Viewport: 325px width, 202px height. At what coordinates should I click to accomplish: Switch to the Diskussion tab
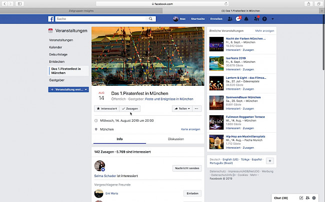tap(175, 139)
